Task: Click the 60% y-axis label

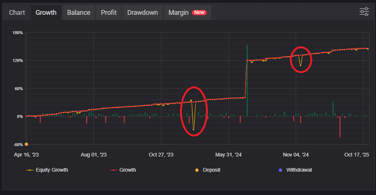Action: 19,89
